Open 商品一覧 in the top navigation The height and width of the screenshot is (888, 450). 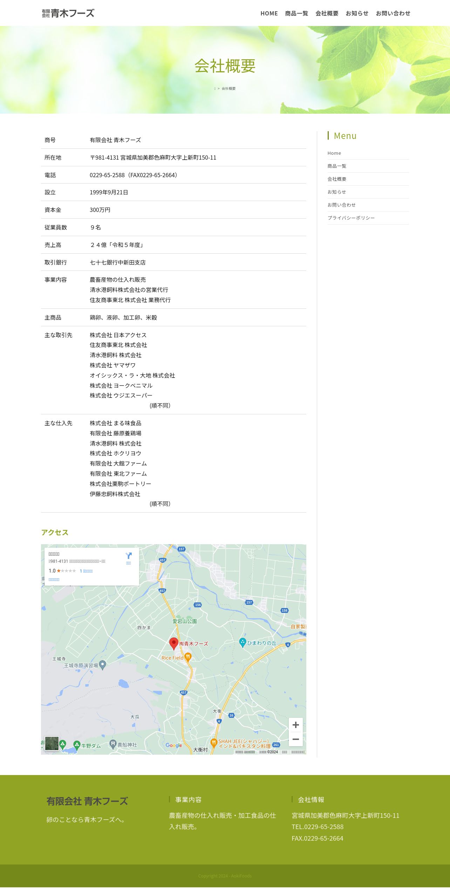(296, 13)
